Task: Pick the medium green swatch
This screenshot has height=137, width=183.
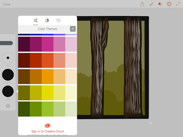Action: pyautogui.click(x=36, y=109)
